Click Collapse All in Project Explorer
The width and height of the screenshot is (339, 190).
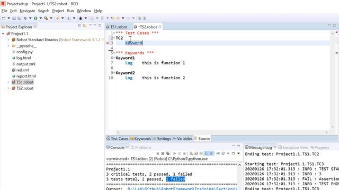pos(79,26)
